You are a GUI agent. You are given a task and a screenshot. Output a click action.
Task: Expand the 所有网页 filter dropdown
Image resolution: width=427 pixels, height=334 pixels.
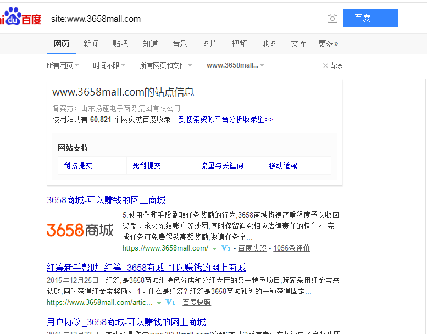pyautogui.click(x=62, y=65)
